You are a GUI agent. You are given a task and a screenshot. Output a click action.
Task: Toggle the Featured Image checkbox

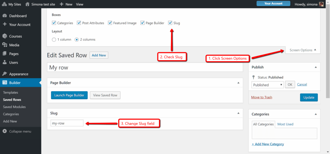point(110,23)
